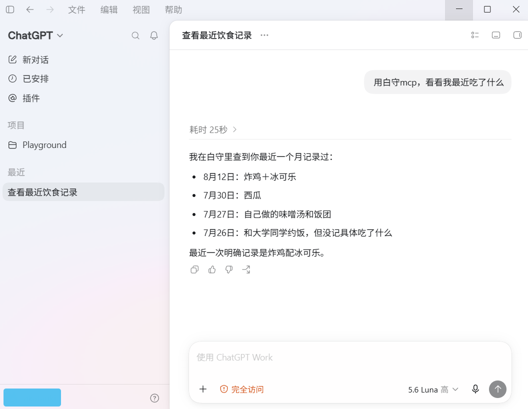The height and width of the screenshot is (409, 528).
Task: Toggle the sidebar panel icon
Action: (10, 9)
